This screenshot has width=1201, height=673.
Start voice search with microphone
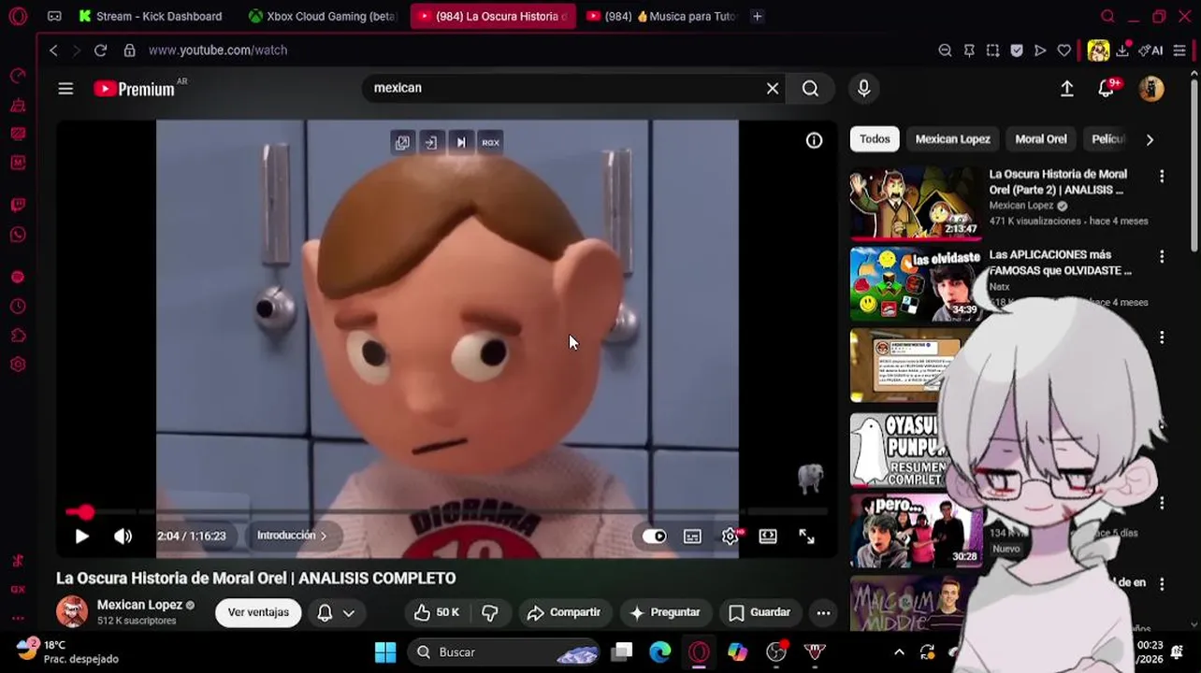point(863,88)
